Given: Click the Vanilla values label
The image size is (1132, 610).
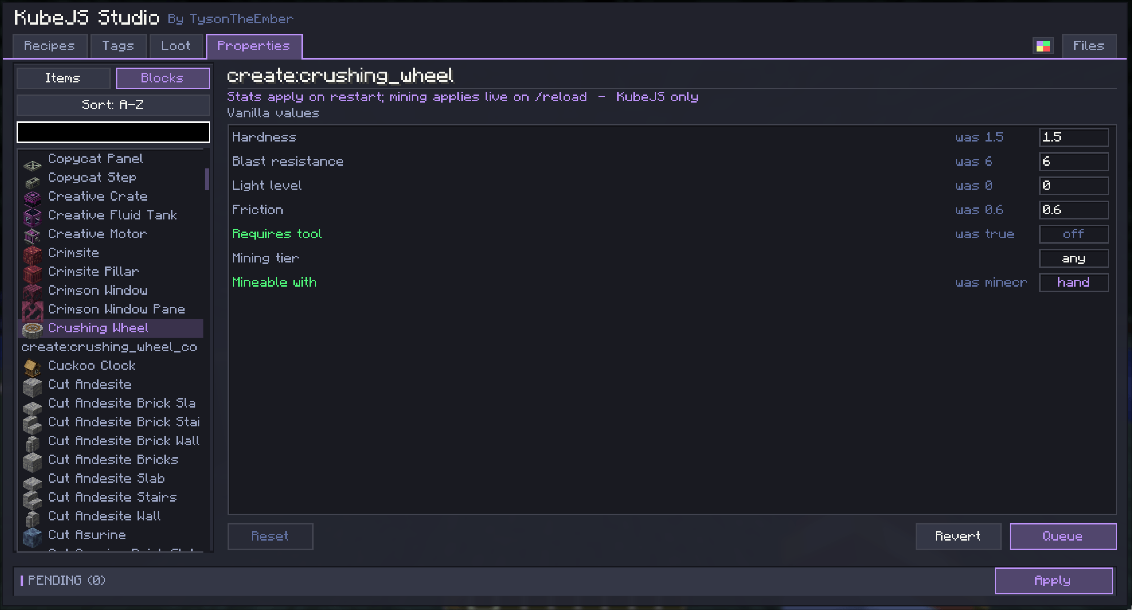Looking at the screenshot, I should tap(273, 113).
